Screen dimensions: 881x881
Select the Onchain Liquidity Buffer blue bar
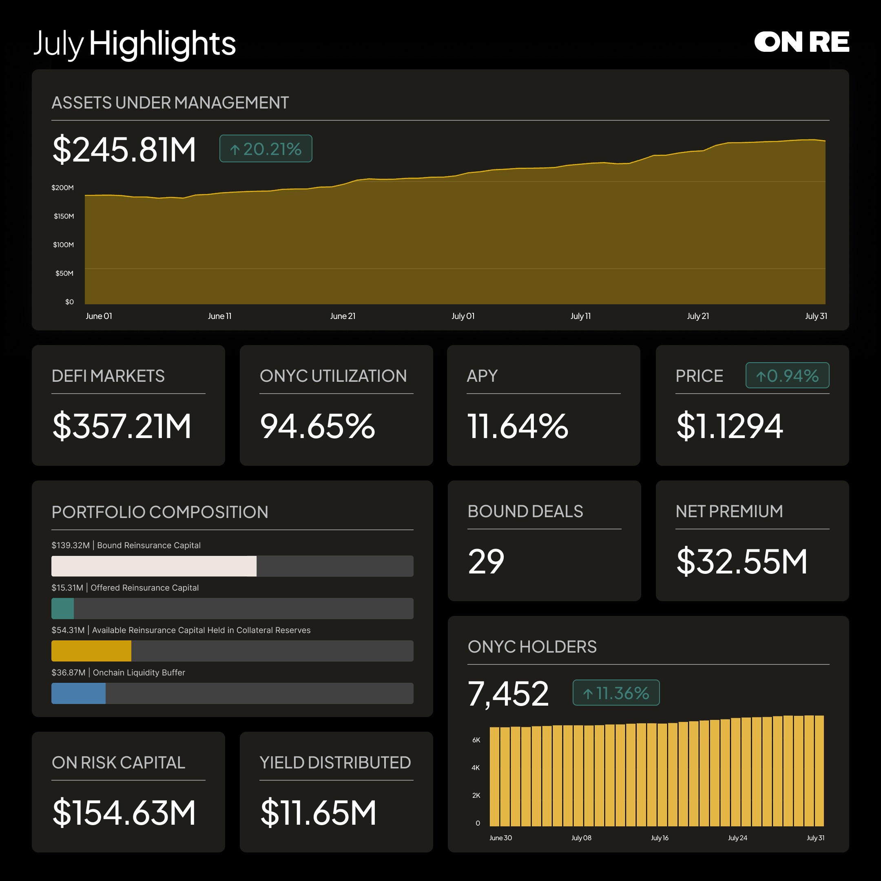(78, 693)
